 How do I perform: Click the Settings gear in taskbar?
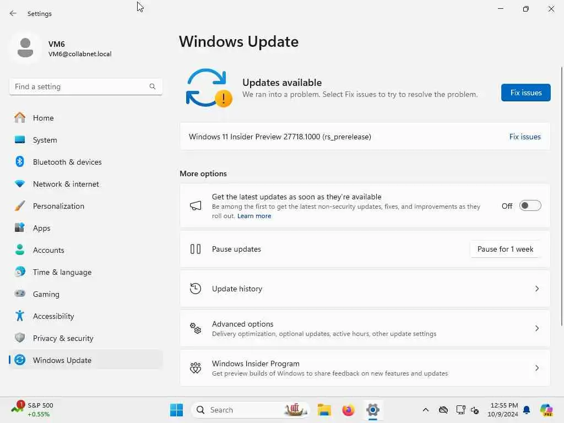point(373,410)
